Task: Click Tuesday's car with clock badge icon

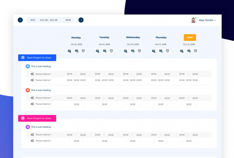Action: [x=105, y=51]
